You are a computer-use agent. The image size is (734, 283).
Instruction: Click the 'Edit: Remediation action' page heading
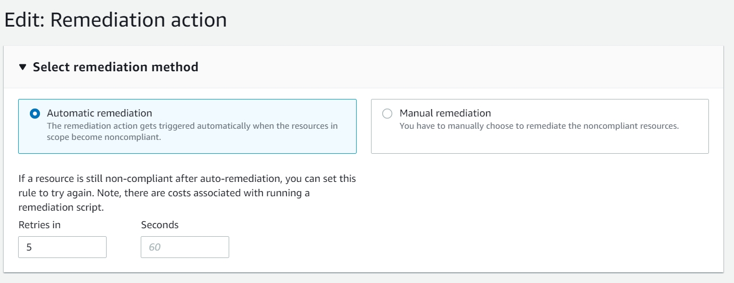(x=116, y=20)
